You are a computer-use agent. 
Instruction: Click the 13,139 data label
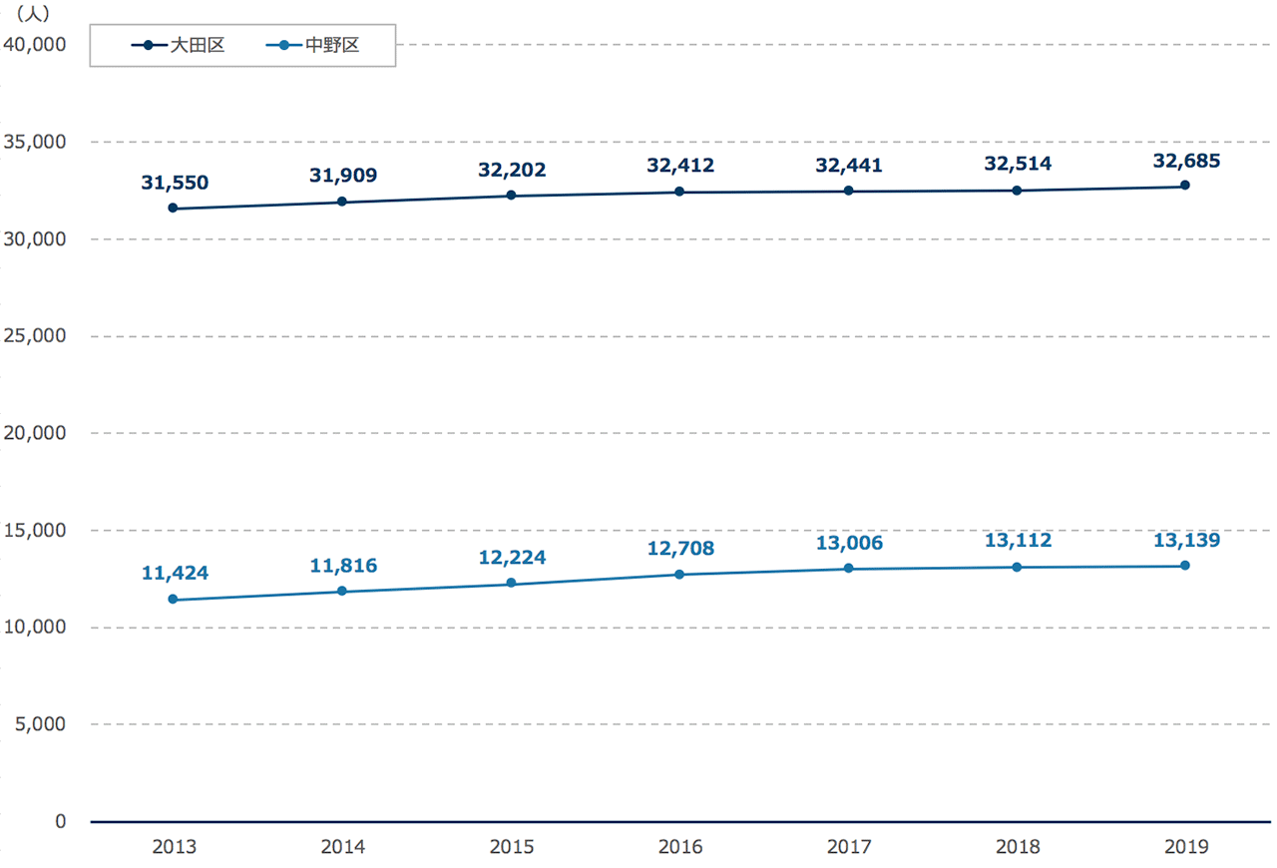[1185, 540]
